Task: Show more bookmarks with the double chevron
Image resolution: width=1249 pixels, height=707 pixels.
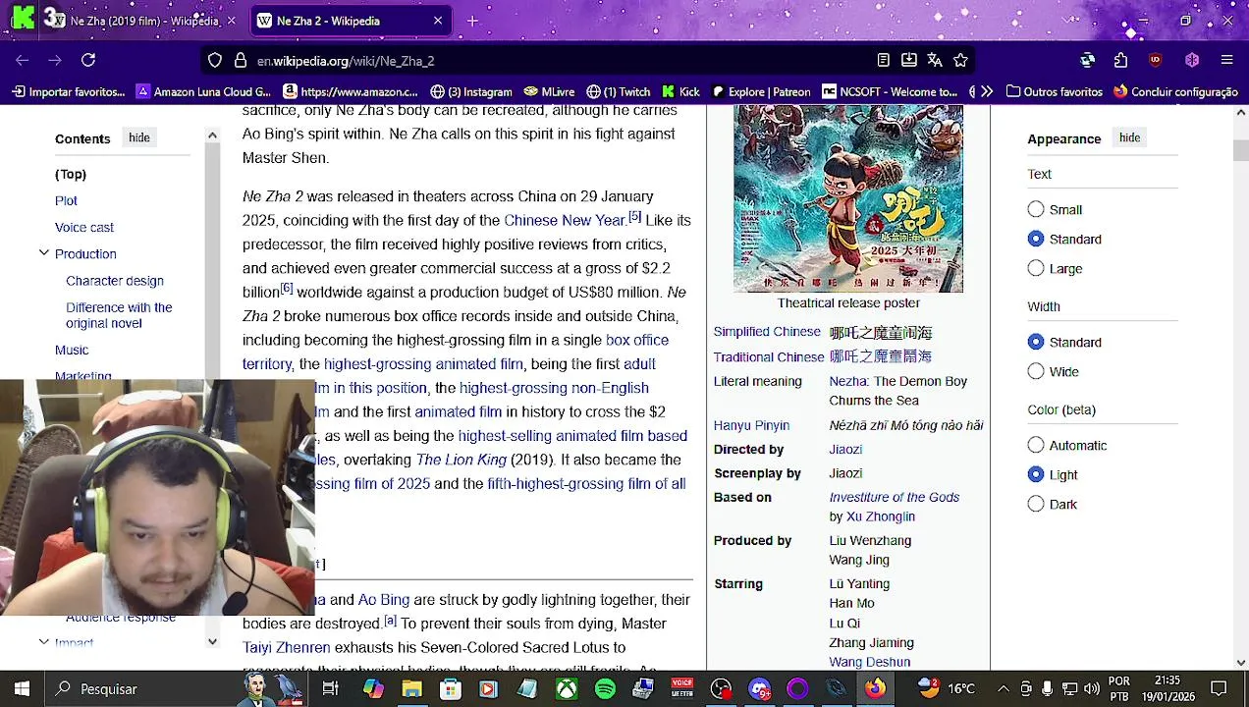Action: click(x=987, y=91)
